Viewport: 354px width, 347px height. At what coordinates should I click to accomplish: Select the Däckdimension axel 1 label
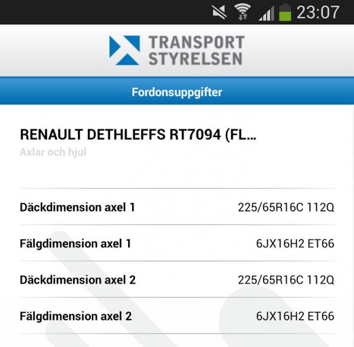[x=77, y=207]
